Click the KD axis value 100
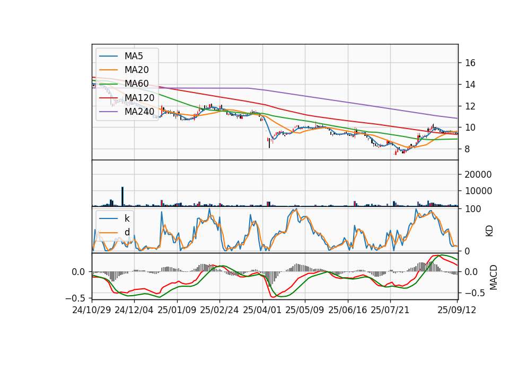The image size is (509, 365). click(473, 209)
